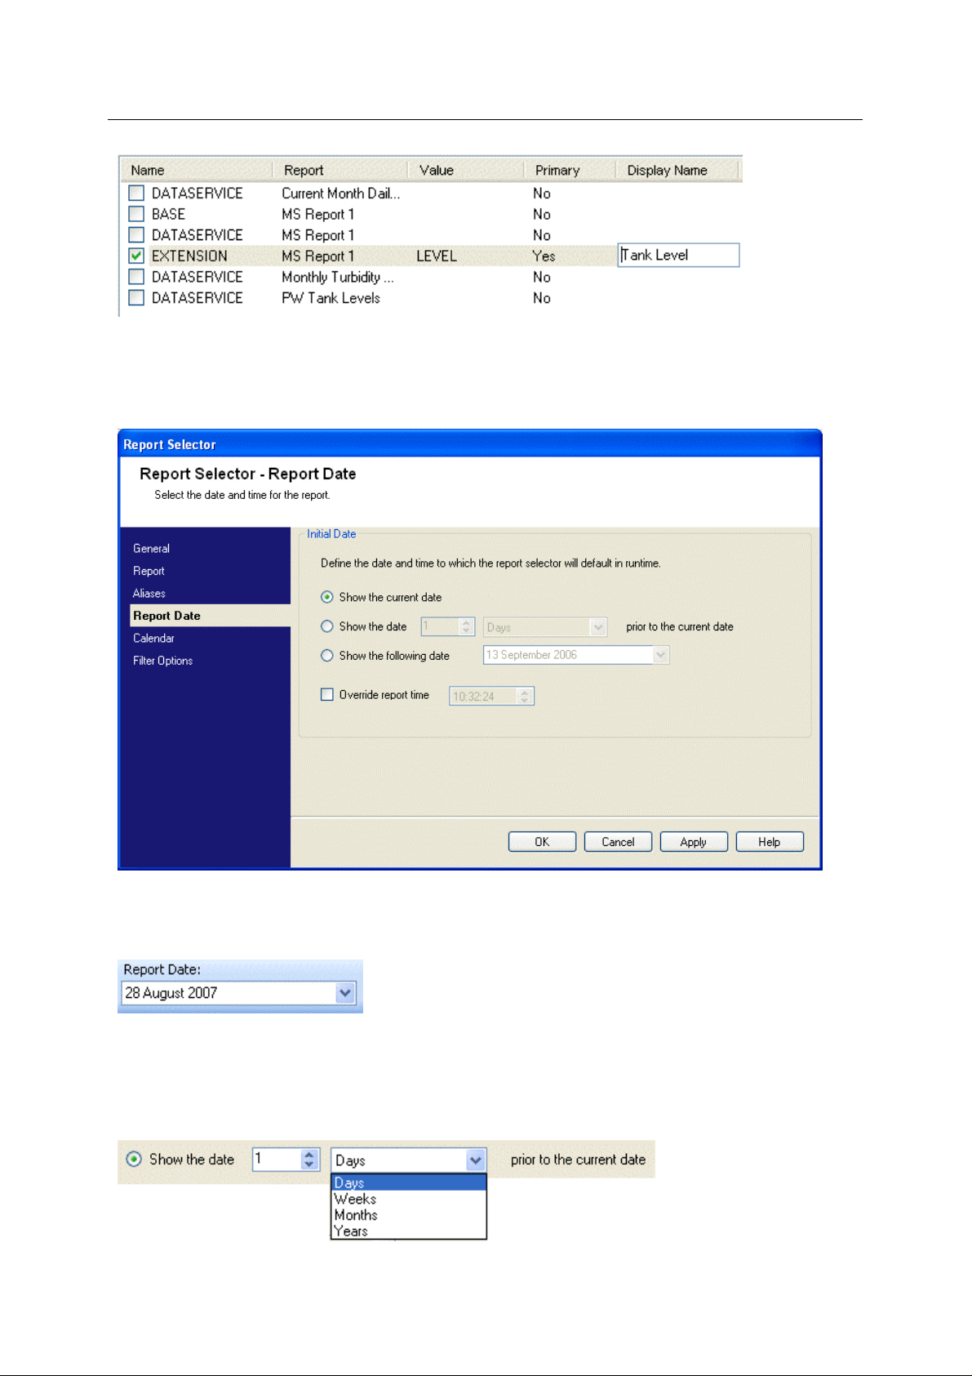Click the EXTENSION name cell

189,256
